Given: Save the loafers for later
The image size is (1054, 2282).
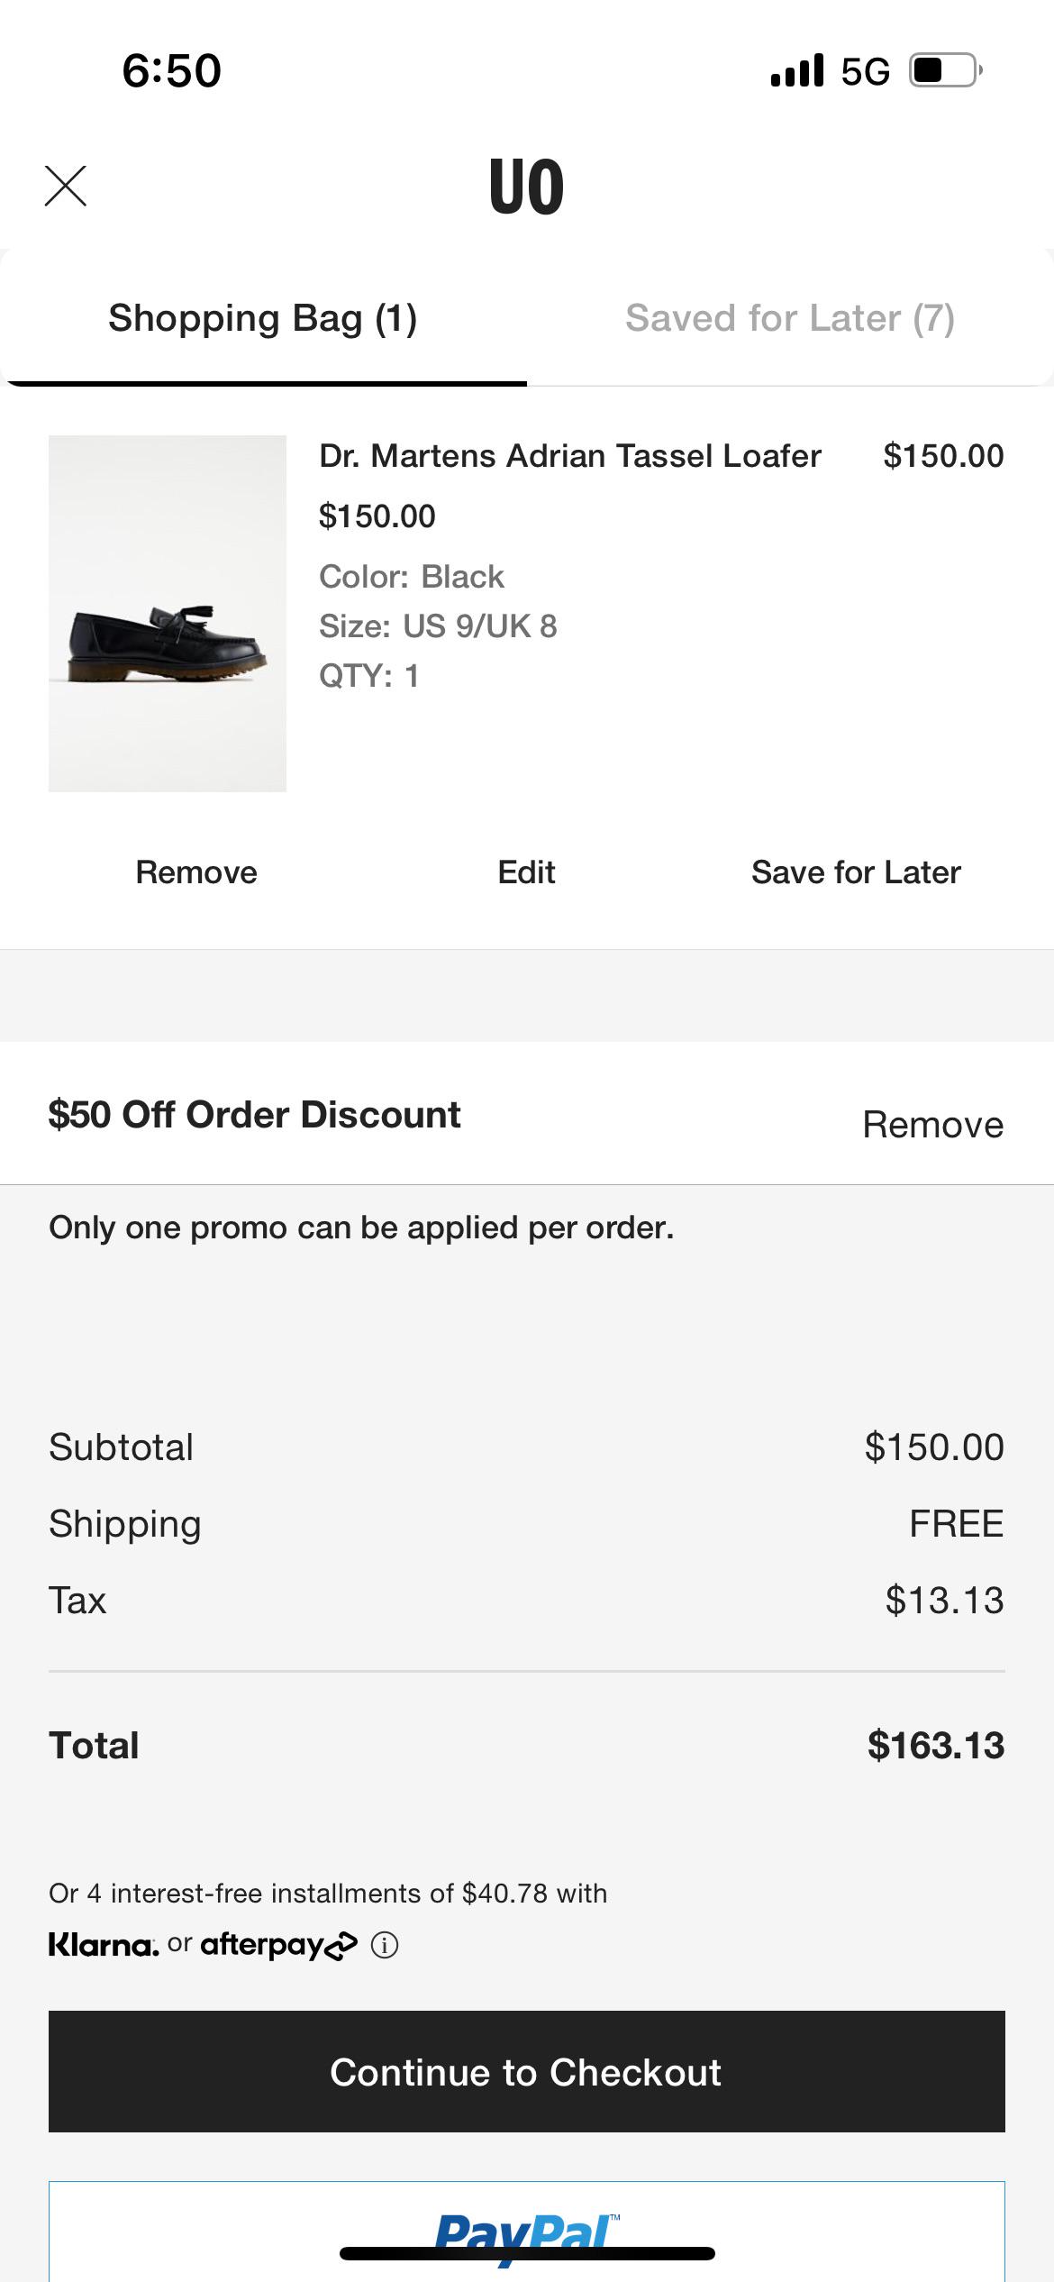Looking at the screenshot, I should pos(857,871).
